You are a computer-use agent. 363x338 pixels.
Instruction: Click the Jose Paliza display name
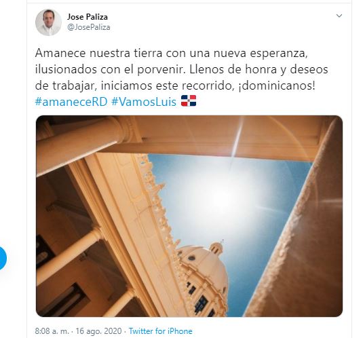click(88, 17)
